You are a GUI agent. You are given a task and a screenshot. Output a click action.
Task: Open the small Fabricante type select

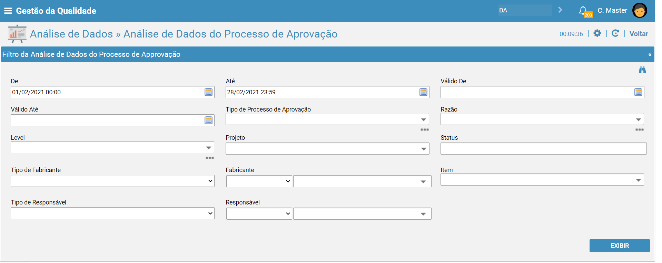259,181
